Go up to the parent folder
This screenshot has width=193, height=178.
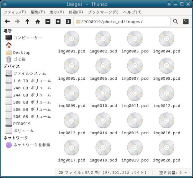[27, 22]
